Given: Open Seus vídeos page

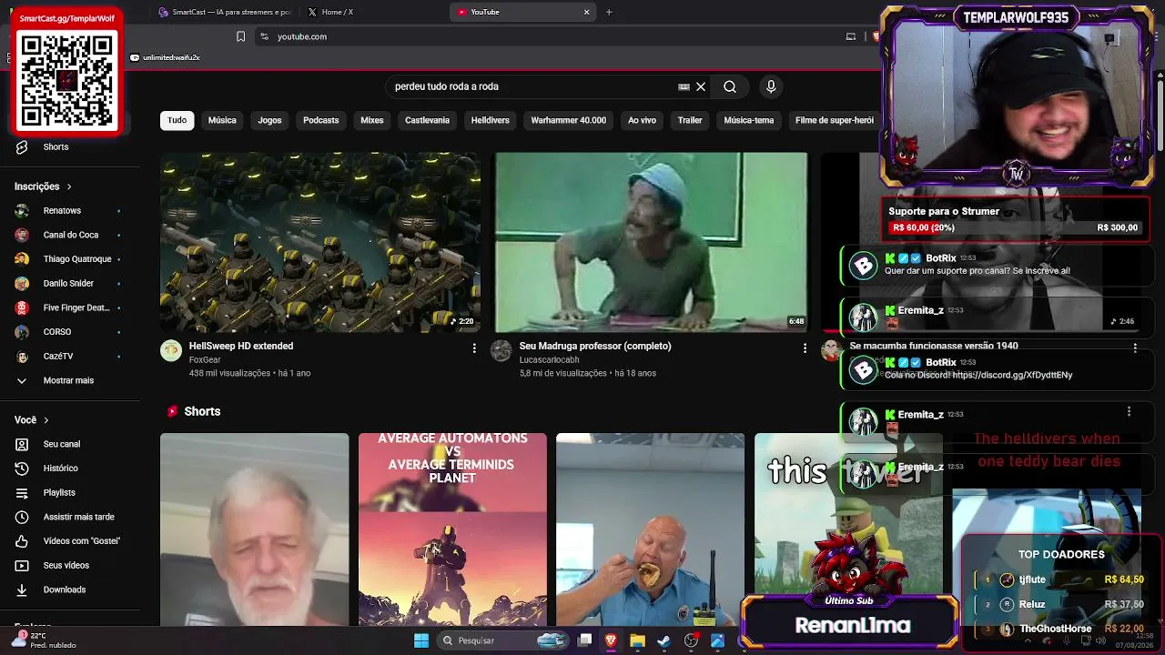Looking at the screenshot, I should [66, 565].
